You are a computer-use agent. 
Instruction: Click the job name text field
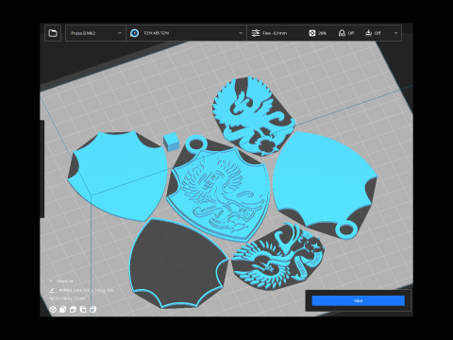[x=86, y=290]
